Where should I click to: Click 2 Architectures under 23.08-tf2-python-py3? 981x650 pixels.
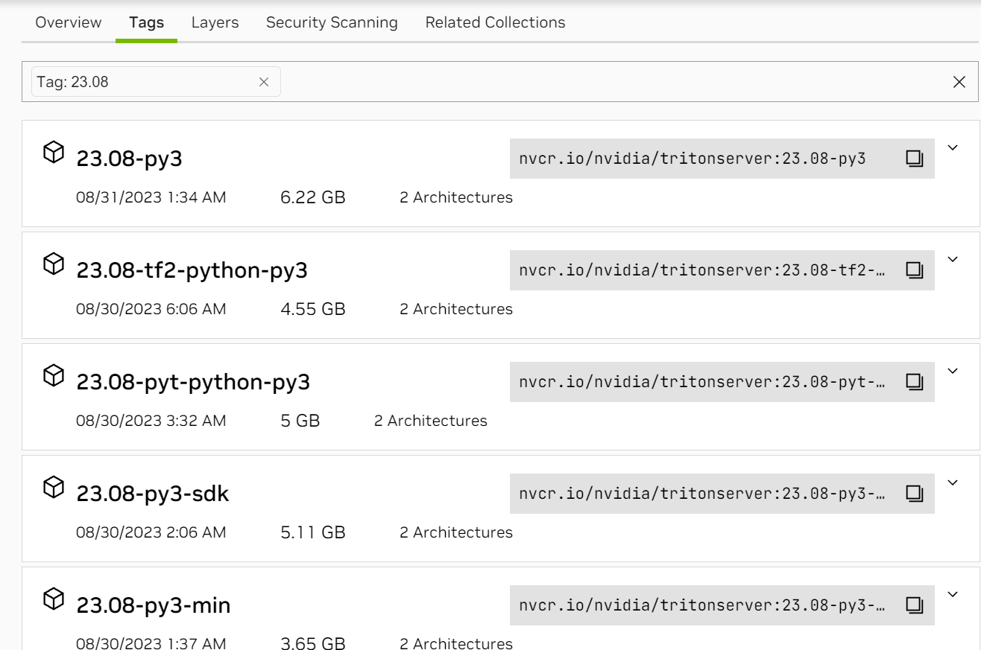[456, 309]
